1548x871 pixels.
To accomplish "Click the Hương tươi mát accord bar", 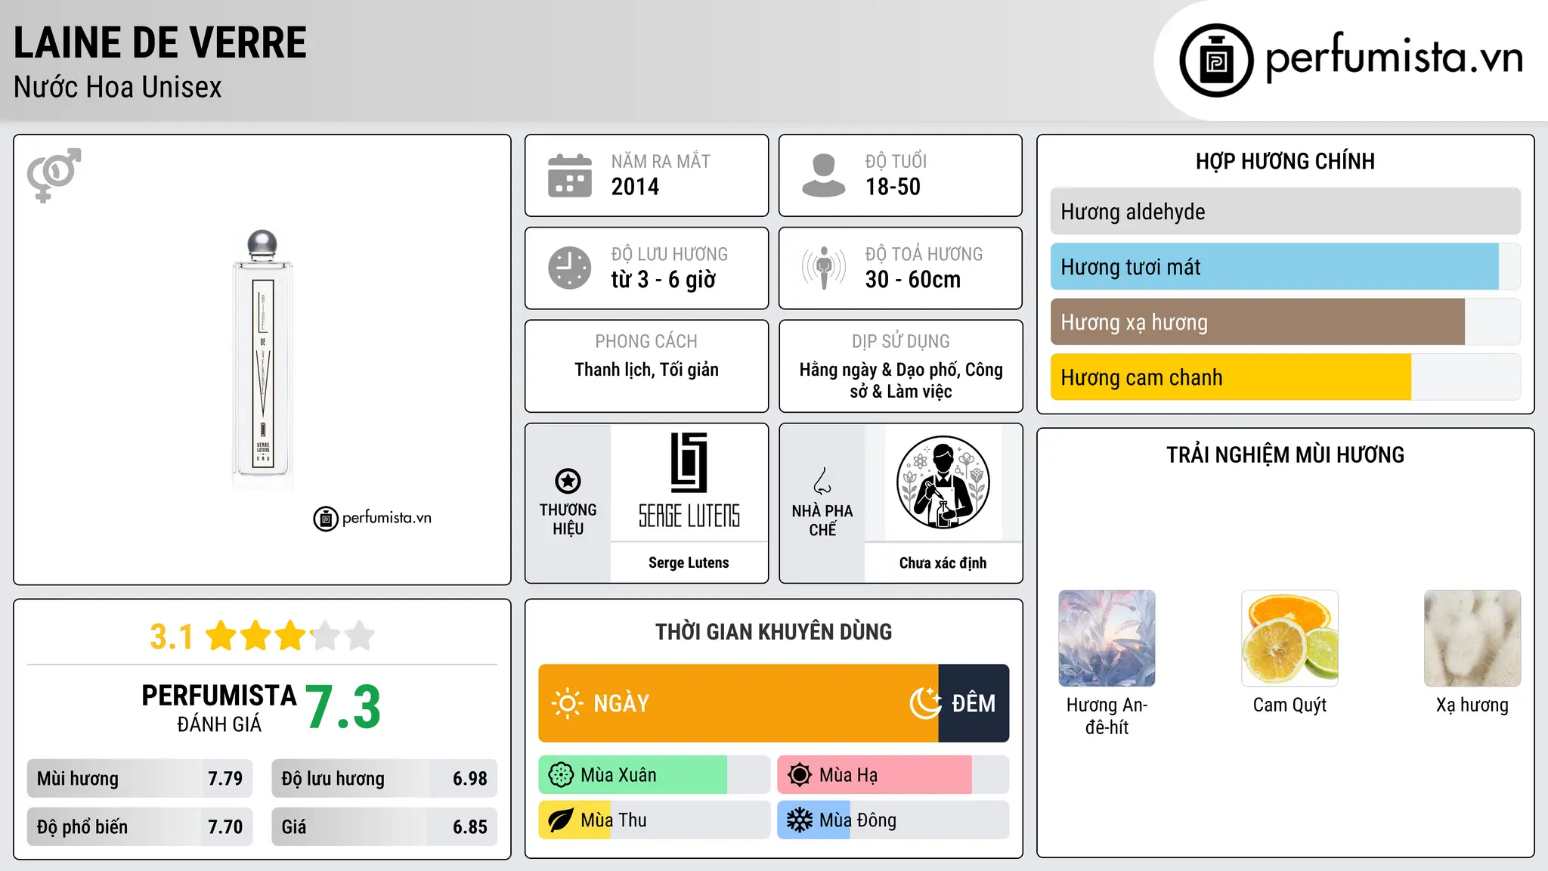I will click(1286, 267).
